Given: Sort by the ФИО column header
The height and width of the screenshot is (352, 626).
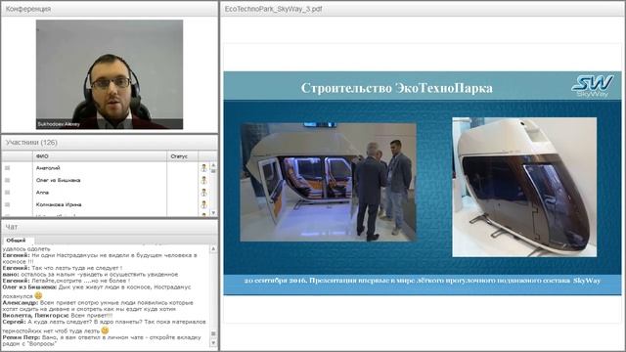Looking at the screenshot, I should pos(100,156).
